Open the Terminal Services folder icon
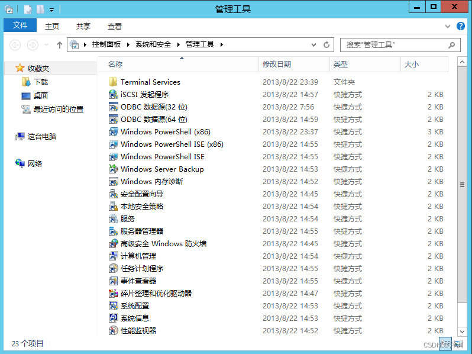 click(x=113, y=82)
